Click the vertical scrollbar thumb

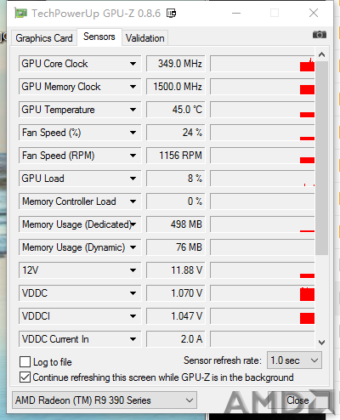point(321,158)
